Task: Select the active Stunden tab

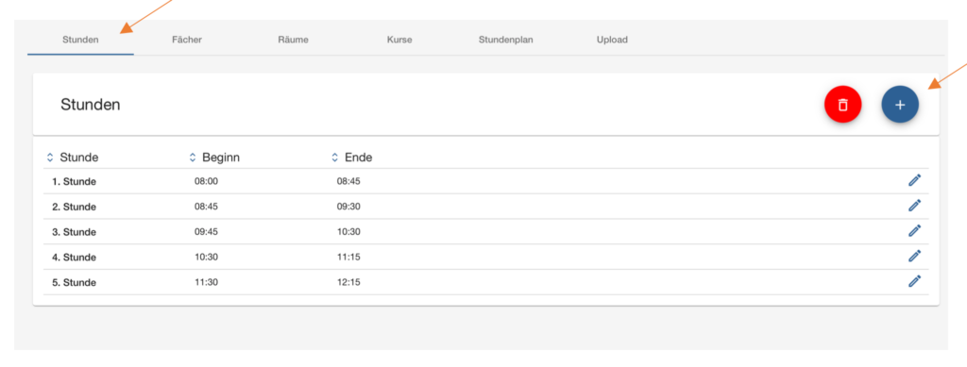Action: [x=80, y=40]
